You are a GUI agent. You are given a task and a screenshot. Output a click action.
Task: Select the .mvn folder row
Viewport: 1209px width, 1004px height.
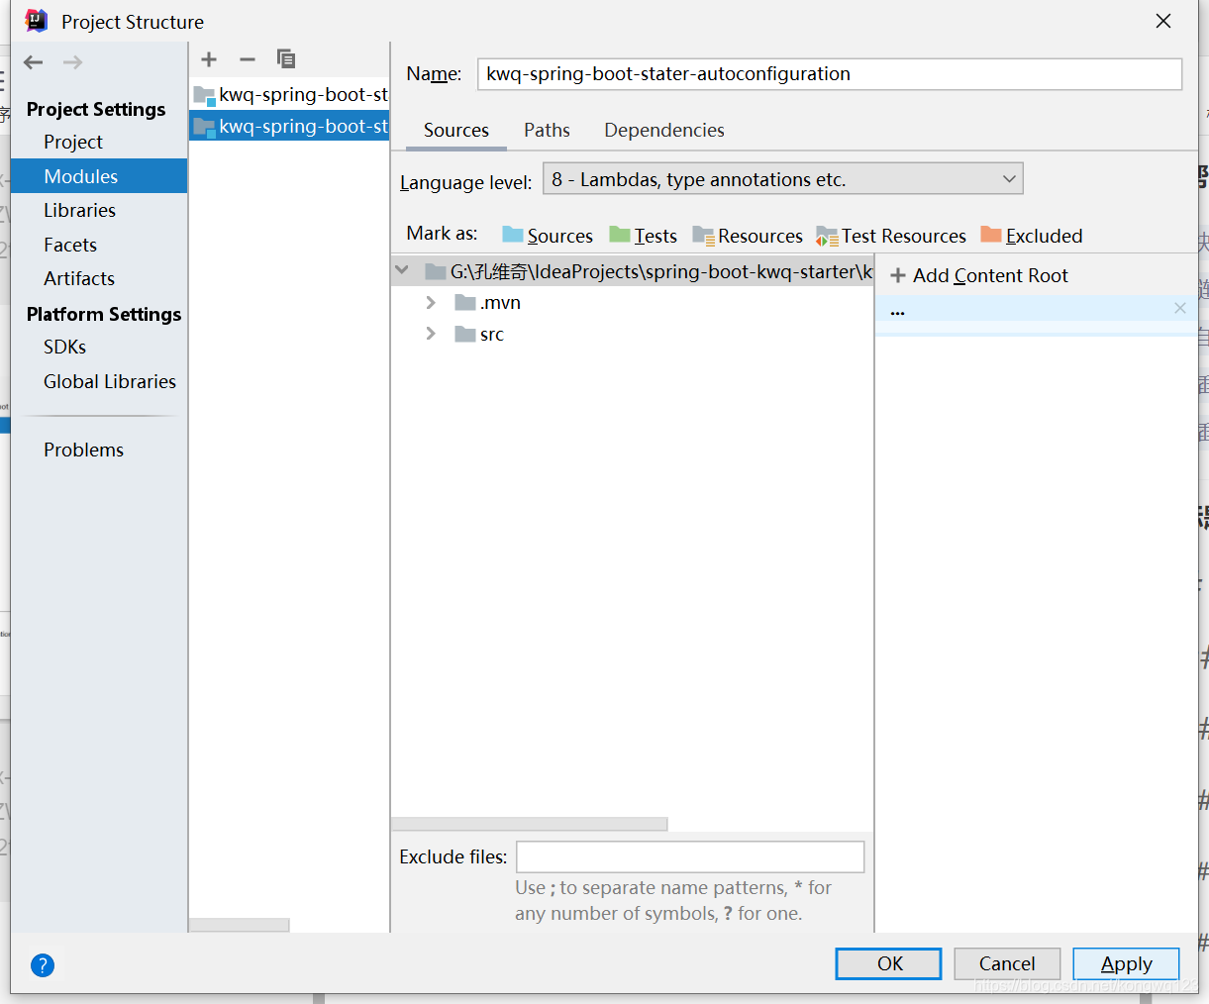click(x=632, y=302)
